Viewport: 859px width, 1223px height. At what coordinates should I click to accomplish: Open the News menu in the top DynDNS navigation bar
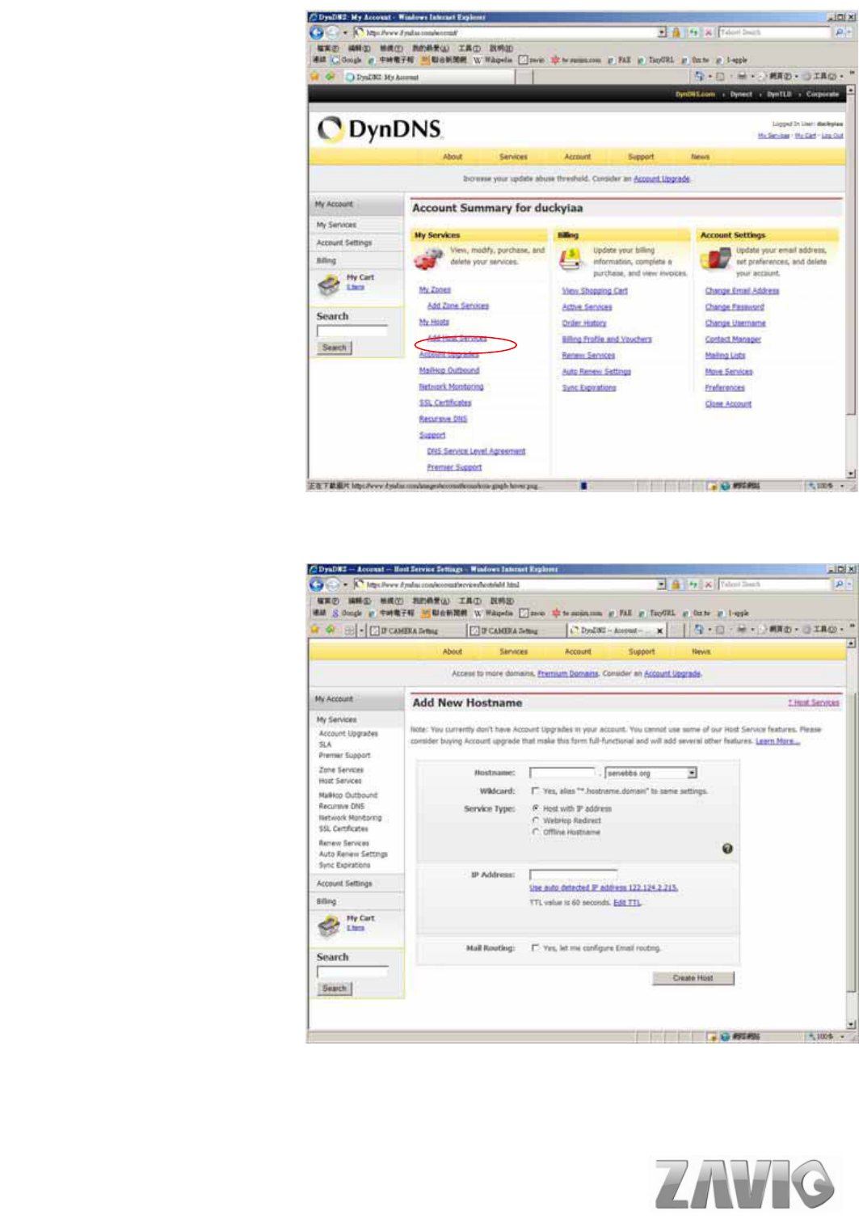pyautogui.click(x=701, y=157)
